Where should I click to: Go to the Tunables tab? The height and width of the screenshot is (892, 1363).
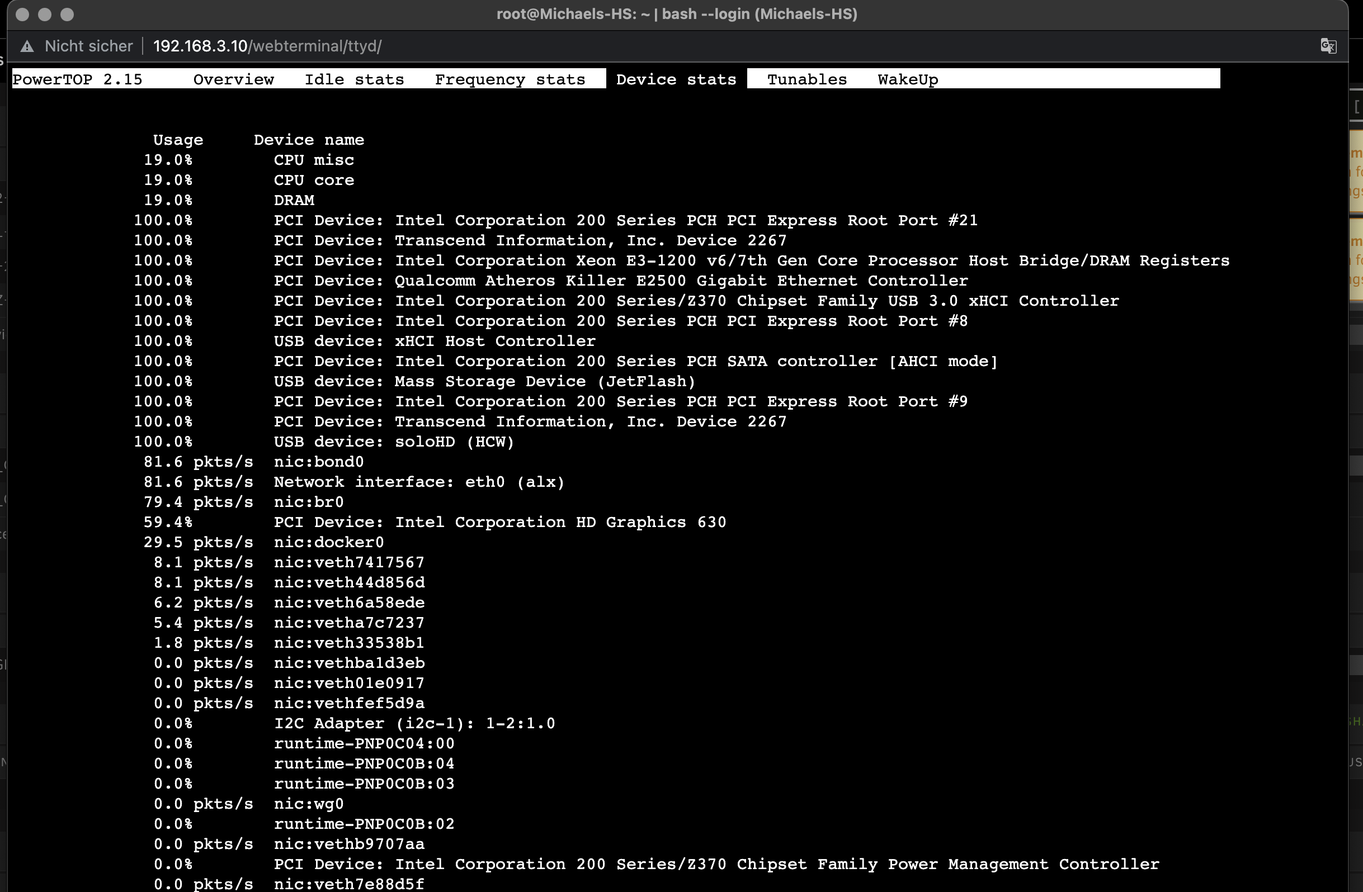pos(807,79)
